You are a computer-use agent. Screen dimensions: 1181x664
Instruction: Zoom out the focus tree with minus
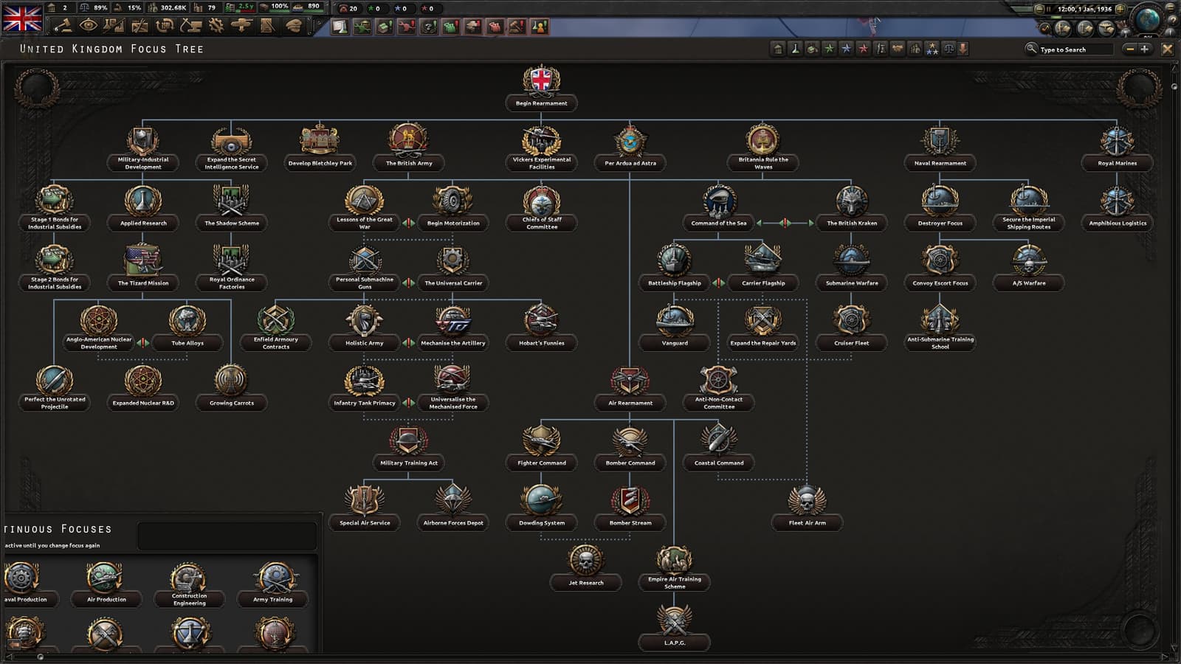coord(1129,49)
